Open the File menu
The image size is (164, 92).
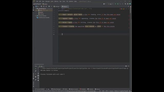coord(37,1)
